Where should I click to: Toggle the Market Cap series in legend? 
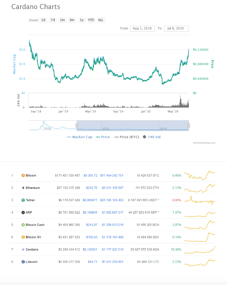coord(80,137)
